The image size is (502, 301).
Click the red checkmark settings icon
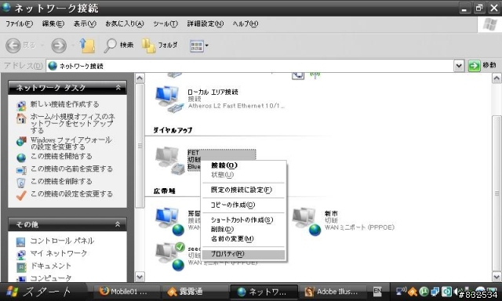pyautogui.click(x=21, y=195)
